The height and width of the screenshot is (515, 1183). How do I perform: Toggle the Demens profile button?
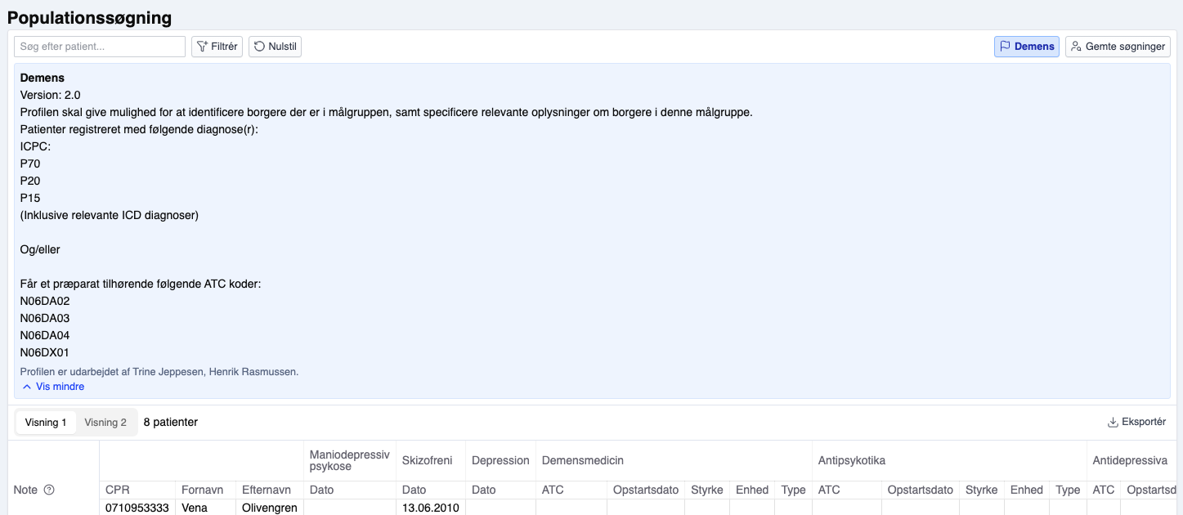point(1026,47)
